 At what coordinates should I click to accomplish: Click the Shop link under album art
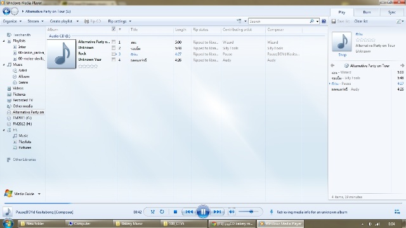tap(342, 55)
